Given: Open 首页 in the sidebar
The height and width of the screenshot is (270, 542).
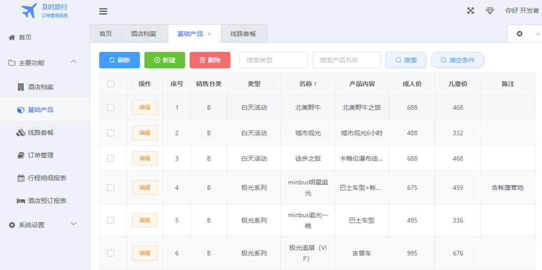Looking at the screenshot, I should pos(44,37).
